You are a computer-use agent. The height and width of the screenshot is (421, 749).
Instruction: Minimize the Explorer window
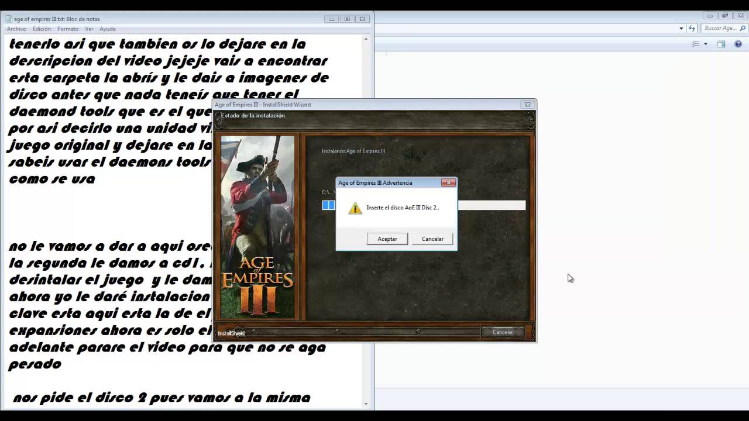point(710,16)
